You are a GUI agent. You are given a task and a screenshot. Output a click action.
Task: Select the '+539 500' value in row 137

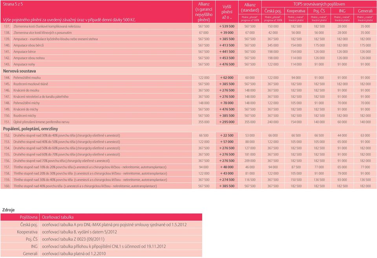click(x=227, y=26)
